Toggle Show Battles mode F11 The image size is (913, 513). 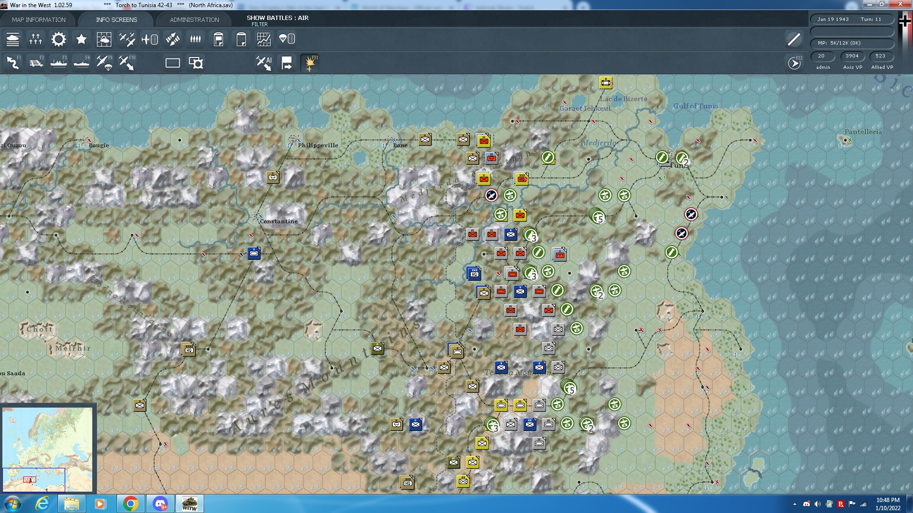click(x=310, y=63)
